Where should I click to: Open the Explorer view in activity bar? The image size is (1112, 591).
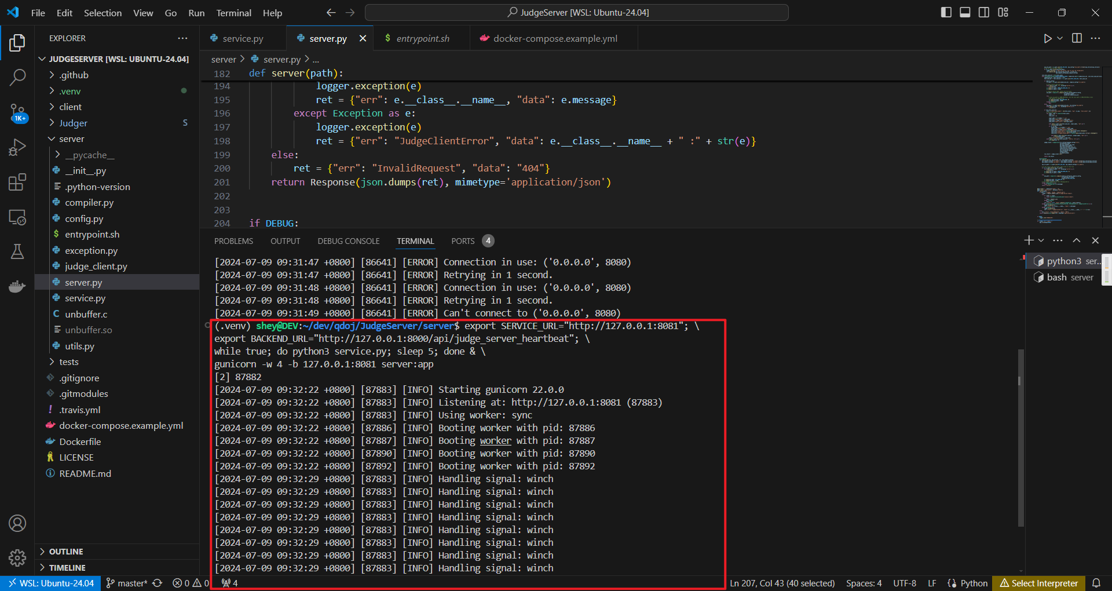(x=17, y=43)
